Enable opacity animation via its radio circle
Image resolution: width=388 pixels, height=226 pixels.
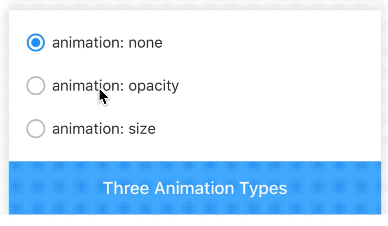pos(36,86)
